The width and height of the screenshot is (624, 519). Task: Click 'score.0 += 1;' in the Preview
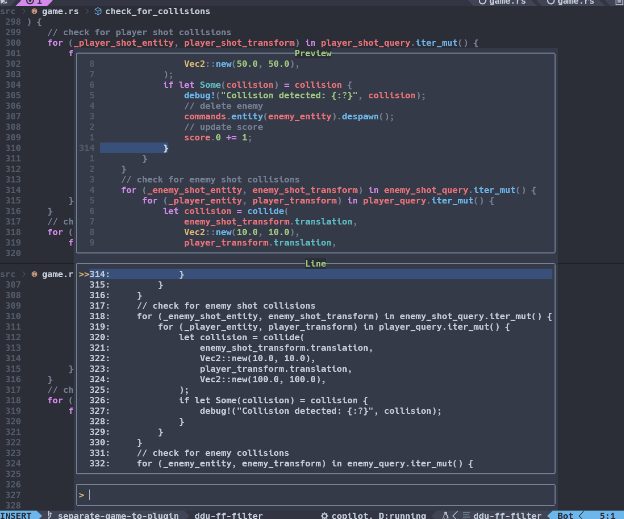coord(218,138)
